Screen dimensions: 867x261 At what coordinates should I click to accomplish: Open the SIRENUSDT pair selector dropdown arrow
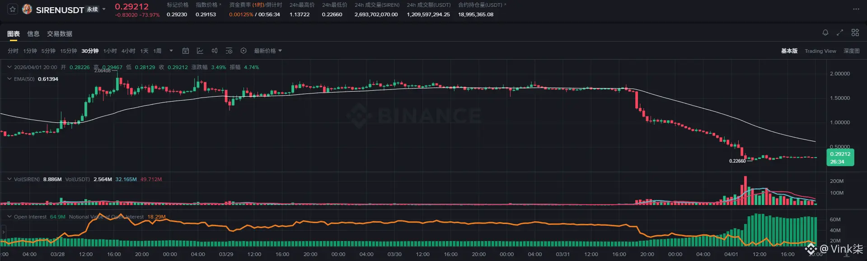click(x=104, y=9)
